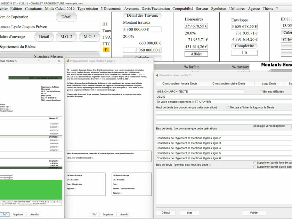Click Imprimer in Prévisualisation page 2 window
This screenshot has height=219, width=292.
108,214
